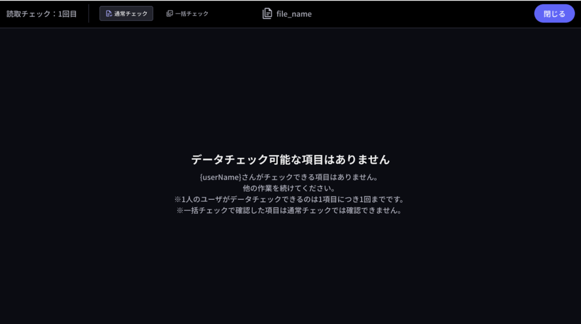This screenshot has width=581, height=324.
Task: Click the 読取チェック：1回目 title
Action: point(41,14)
